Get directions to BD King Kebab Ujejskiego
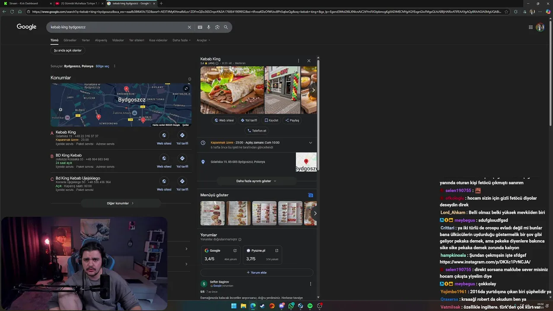 pyautogui.click(x=182, y=181)
